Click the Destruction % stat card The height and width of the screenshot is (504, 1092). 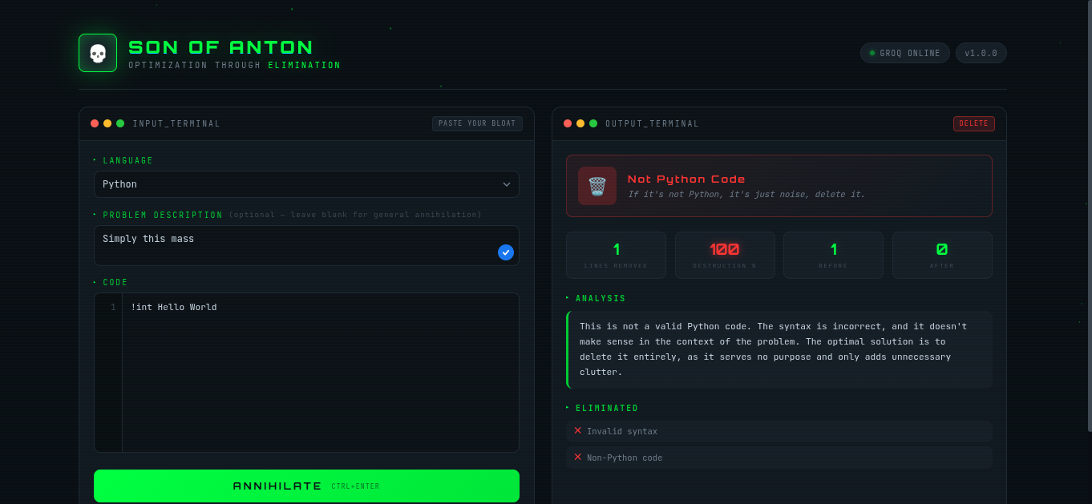click(x=725, y=255)
